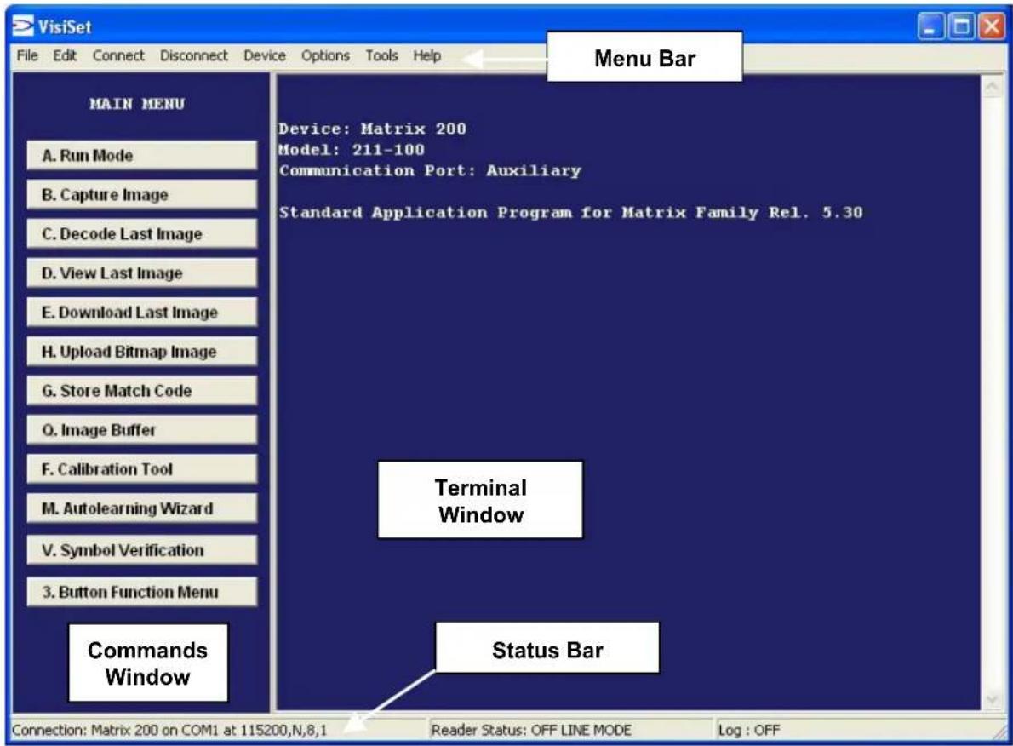This screenshot has height=746, width=1013.
Task: Open the Edit menu
Action: coord(66,55)
